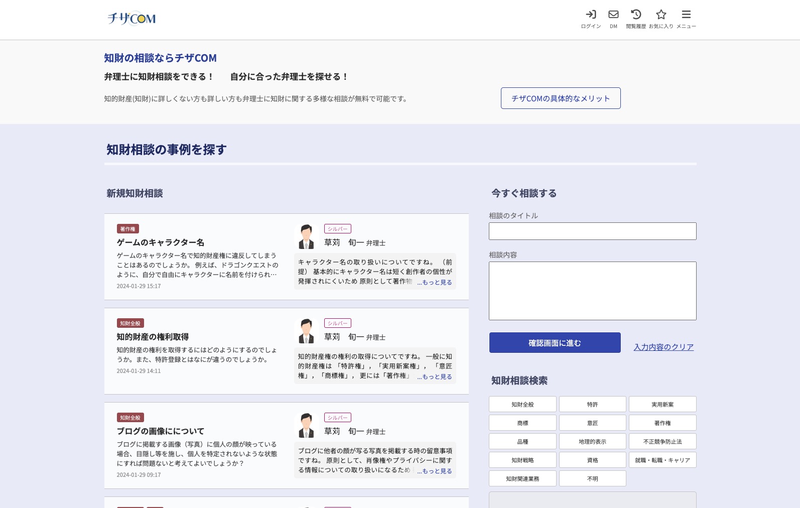
Task: Select the 著作権 search category button
Action: [x=662, y=423]
